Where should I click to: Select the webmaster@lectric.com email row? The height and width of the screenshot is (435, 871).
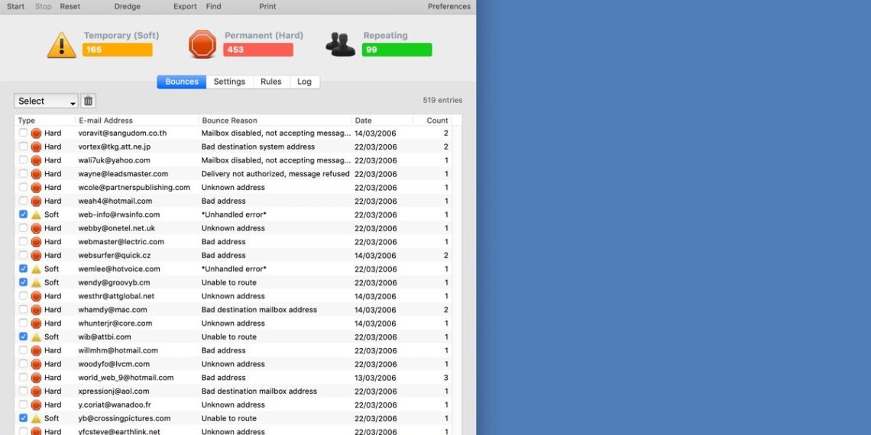point(121,242)
